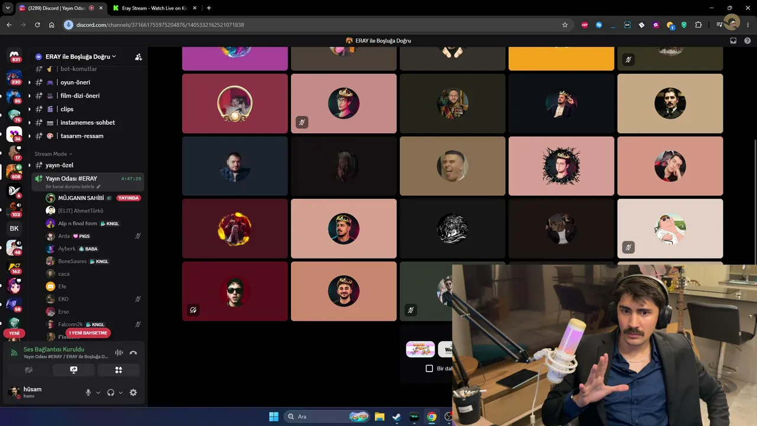Image resolution: width=757 pixels, height=426 pixels.
Task: Open a new Chrome tab
Action: [209, 8]
